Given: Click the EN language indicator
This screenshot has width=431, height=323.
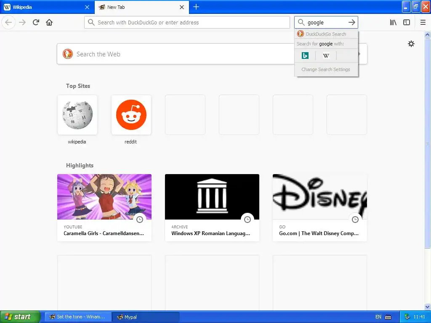Looking at the screenshot, I should (378, 317).
